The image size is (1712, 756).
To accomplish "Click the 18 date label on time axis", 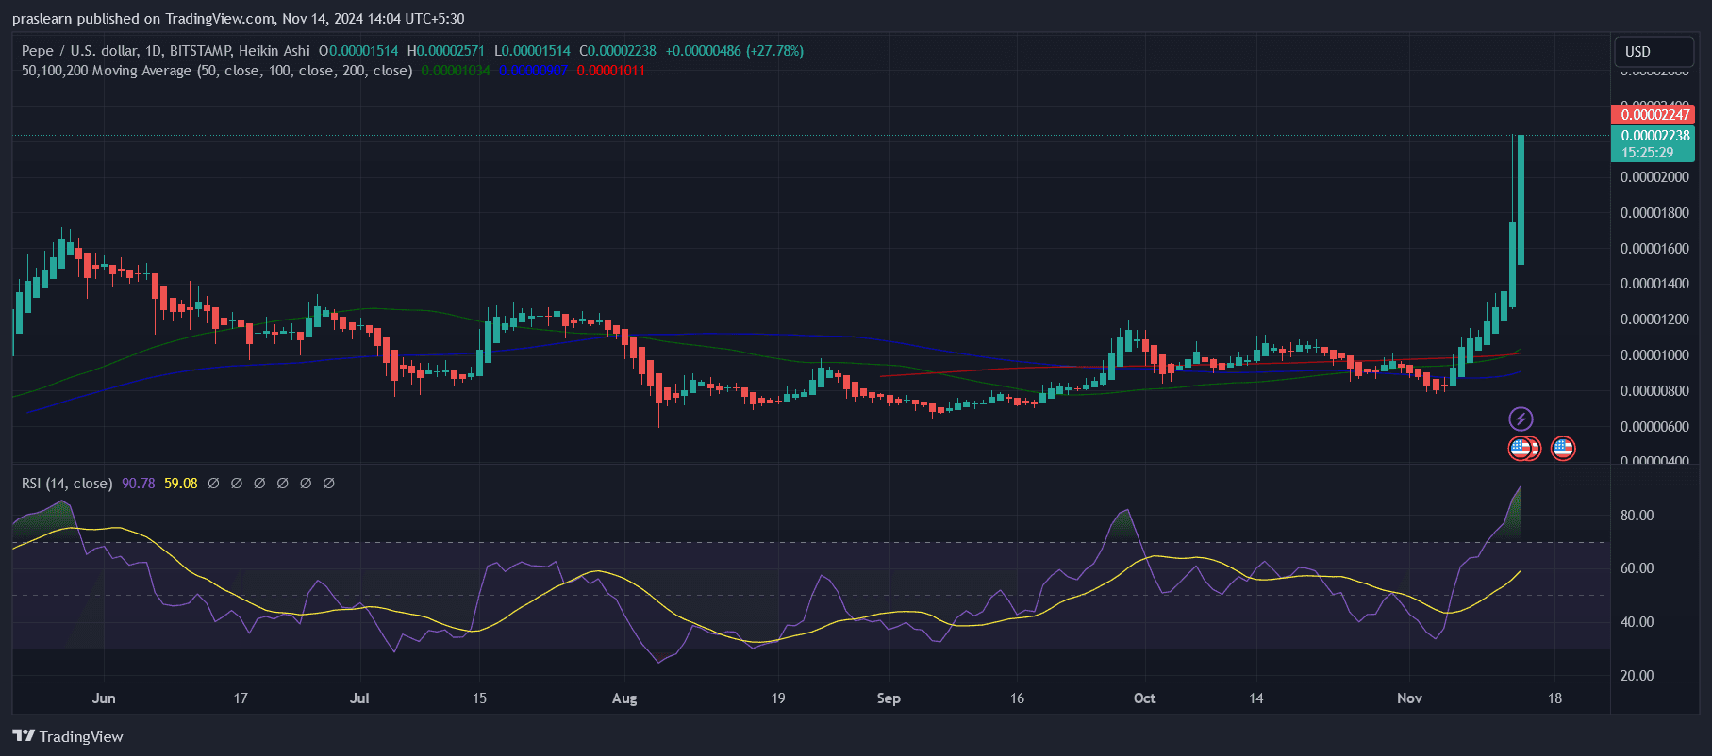I will pos(1554,698).
